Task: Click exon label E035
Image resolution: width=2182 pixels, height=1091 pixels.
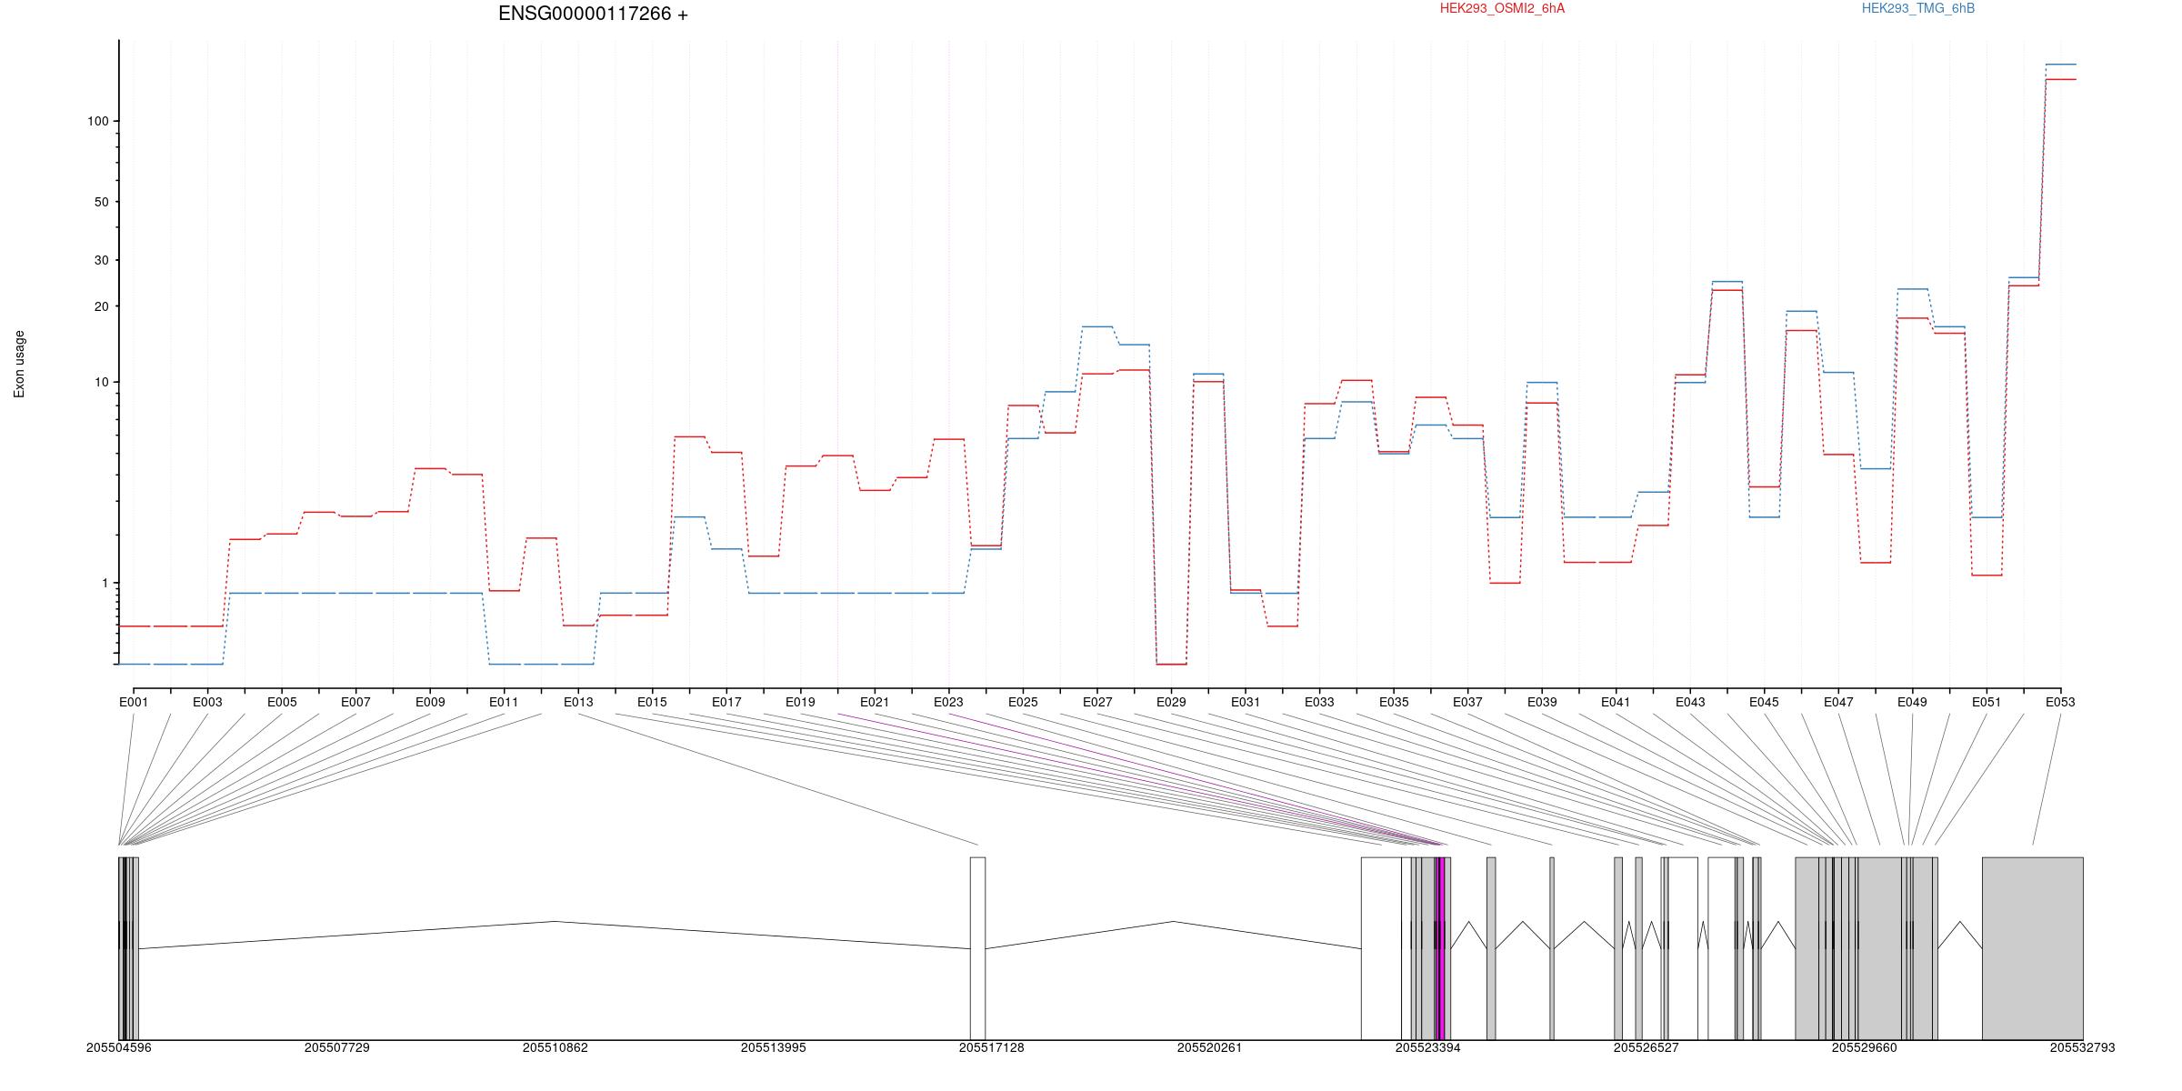Action: tap(1394, 702)
